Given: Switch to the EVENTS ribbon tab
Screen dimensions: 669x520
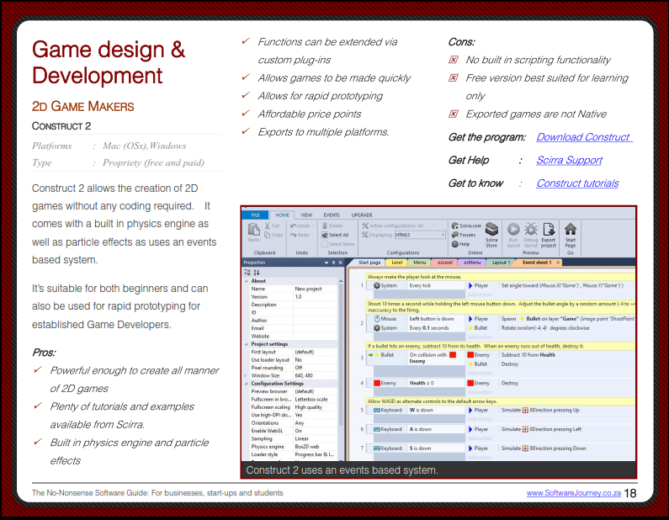Looking at the screenshot, I should [332, 215].
